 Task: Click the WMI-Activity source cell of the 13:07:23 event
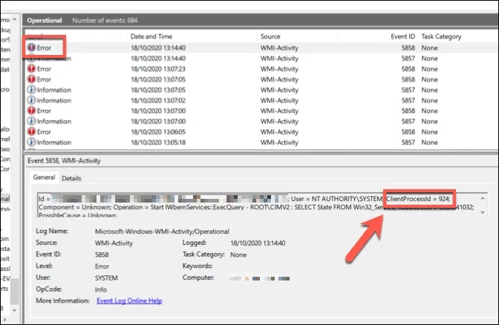(279, 69)
